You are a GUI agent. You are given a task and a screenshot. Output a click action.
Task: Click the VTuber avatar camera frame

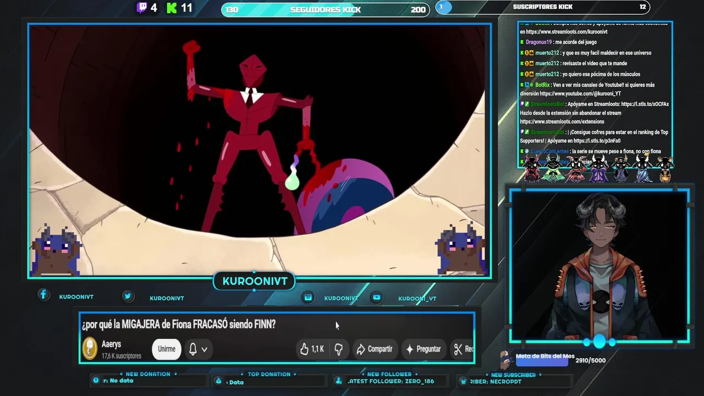tap(599, 266)
